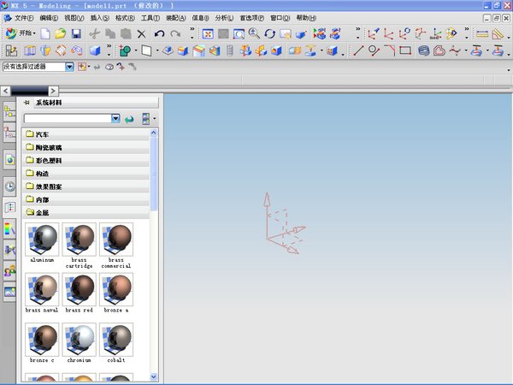Expand the 陶瓷玻璃 folder
The width and height of the screenshot is (513, 385).
86,147
